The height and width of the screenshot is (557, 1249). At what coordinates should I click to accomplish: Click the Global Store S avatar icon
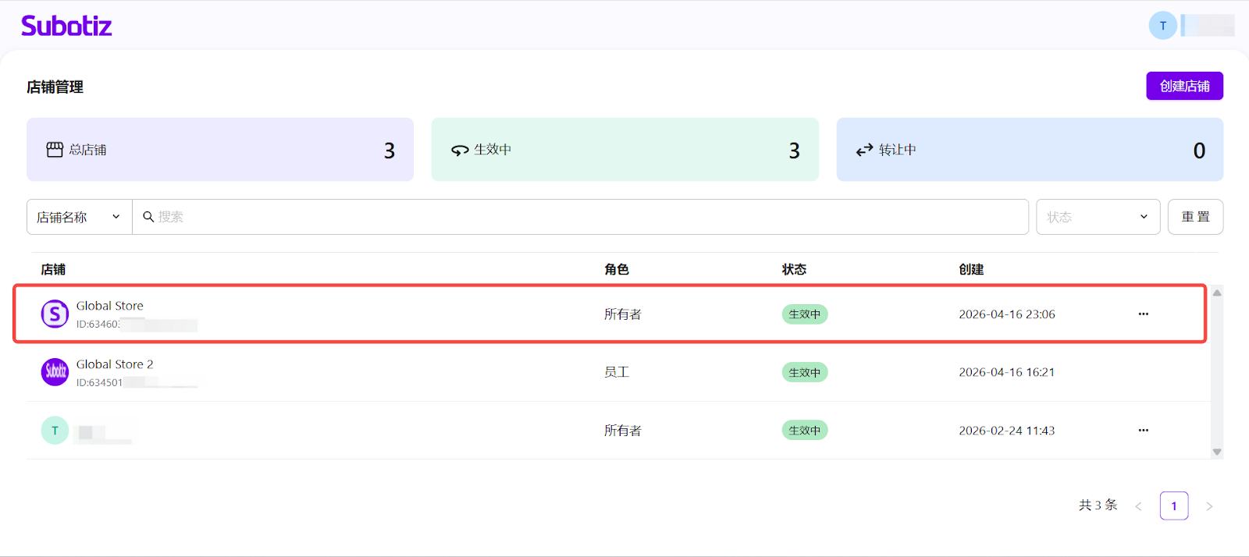click(x=55, y=314)
